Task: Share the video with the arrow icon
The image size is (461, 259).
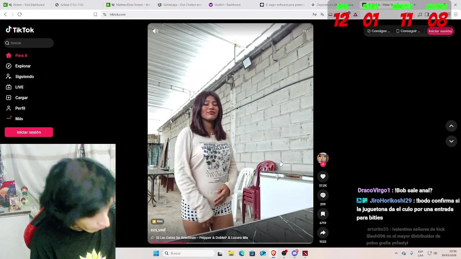Action: [323, 232]
